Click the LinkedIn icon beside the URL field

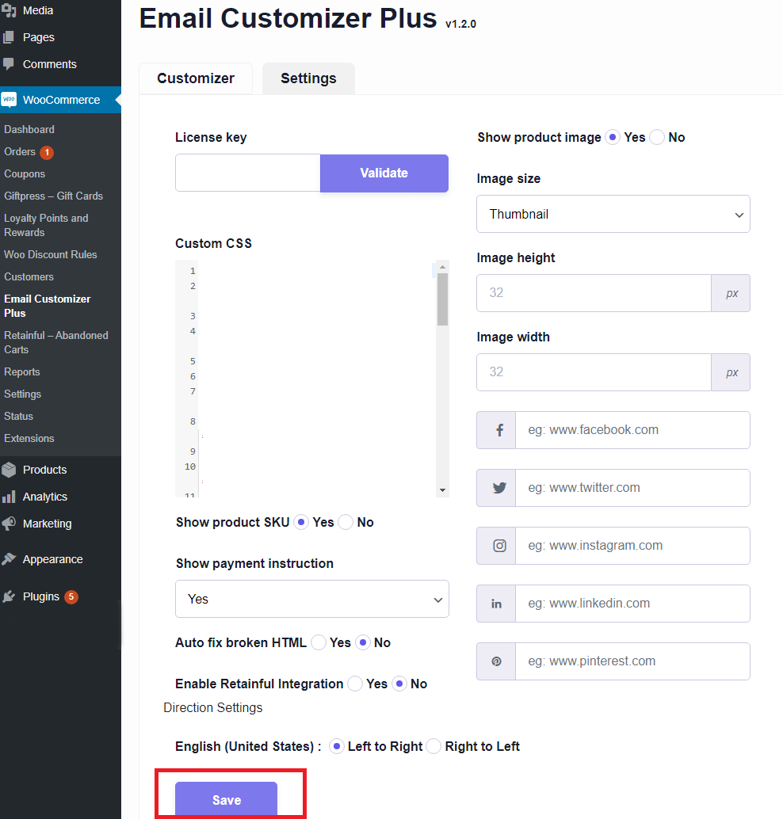497,604
